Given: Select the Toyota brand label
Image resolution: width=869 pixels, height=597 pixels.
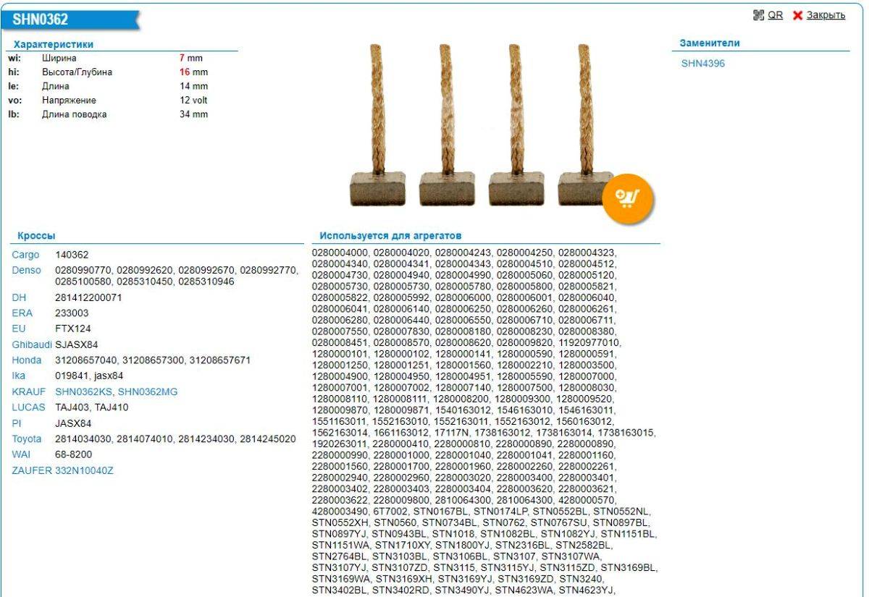Looking at the screenshot, I should (x=27, y=439).
